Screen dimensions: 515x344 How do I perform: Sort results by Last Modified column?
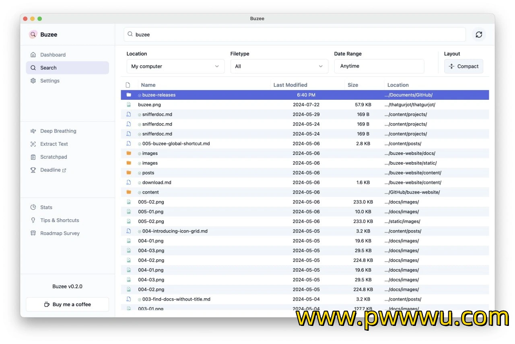290,85
